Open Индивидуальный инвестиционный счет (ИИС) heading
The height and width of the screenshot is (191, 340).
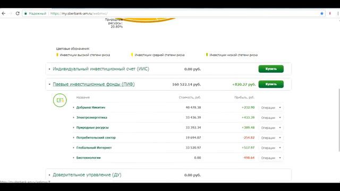[x=101, y=69]
